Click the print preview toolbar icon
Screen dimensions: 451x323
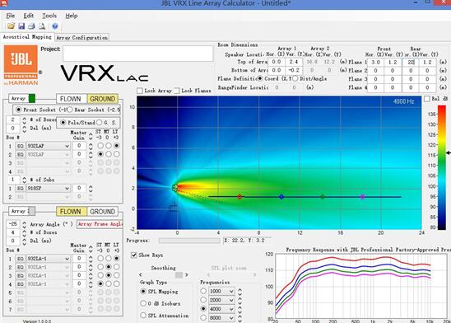[42, 26]
